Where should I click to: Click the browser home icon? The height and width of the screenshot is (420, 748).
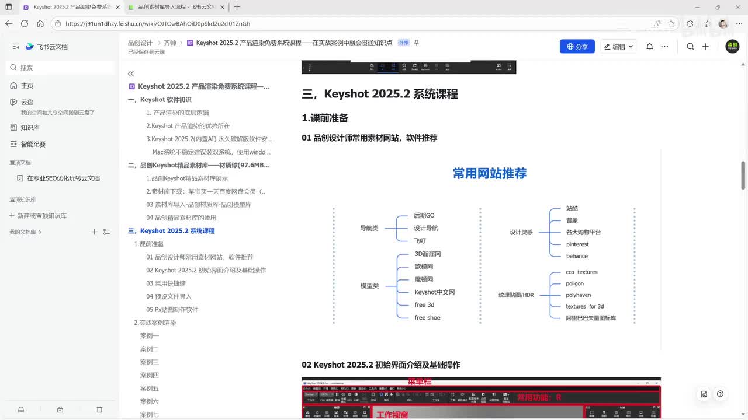(x=40, y=24)
